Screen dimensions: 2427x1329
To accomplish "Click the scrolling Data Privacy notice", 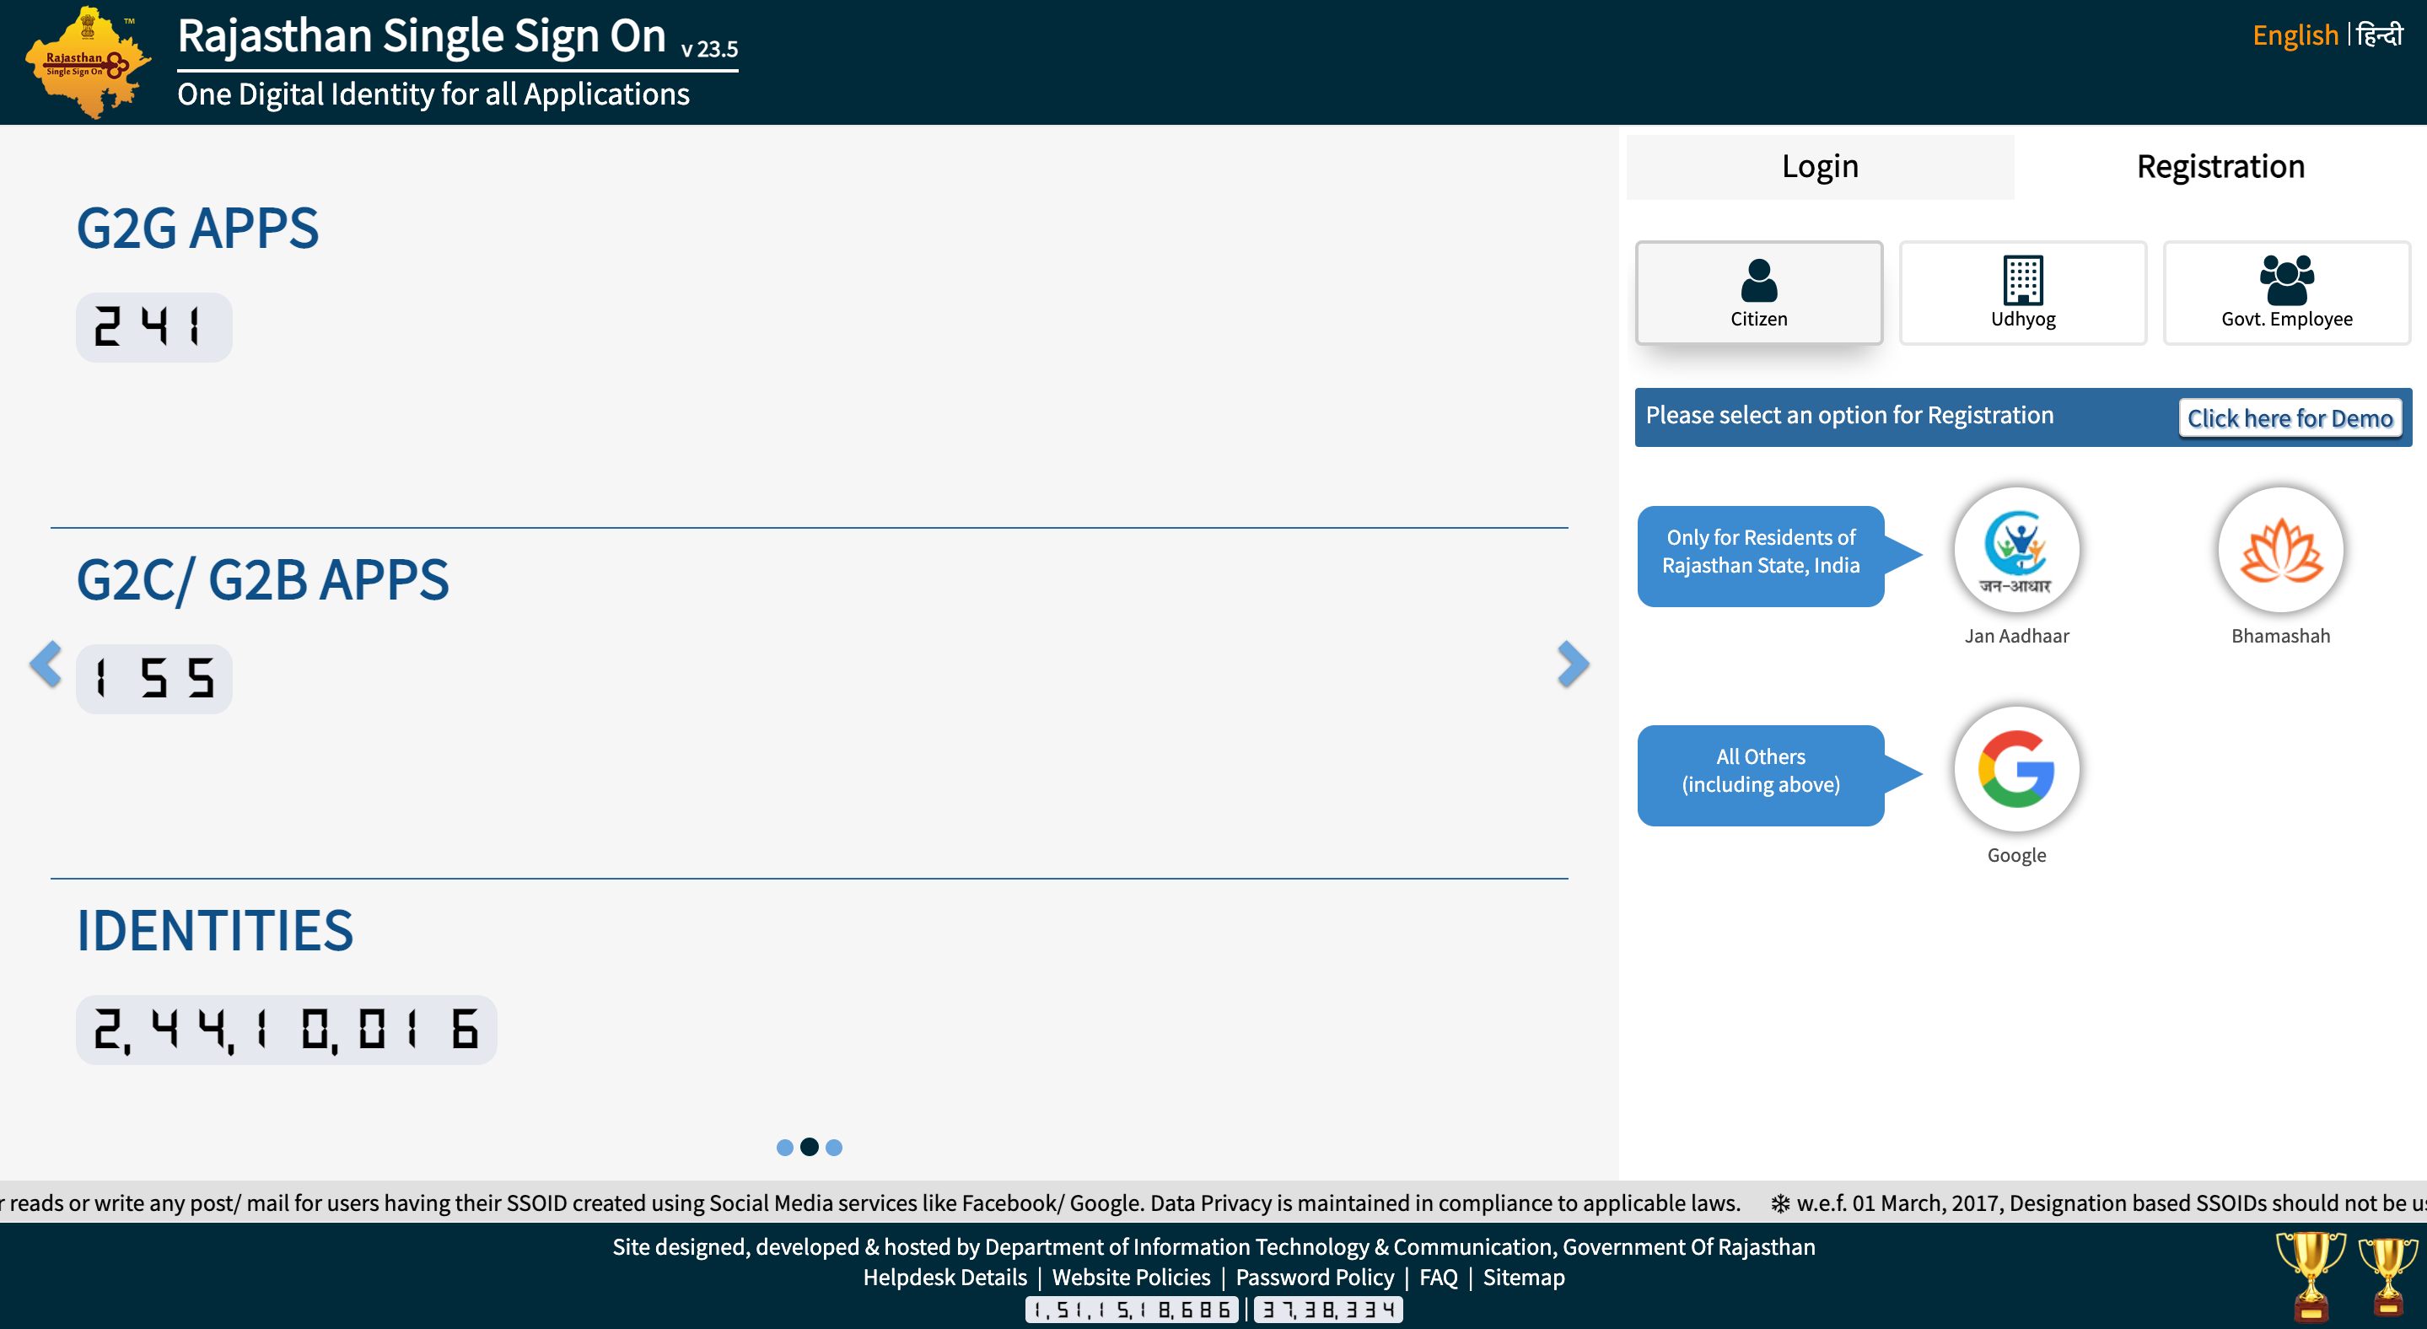I will tap(869, 1203).
